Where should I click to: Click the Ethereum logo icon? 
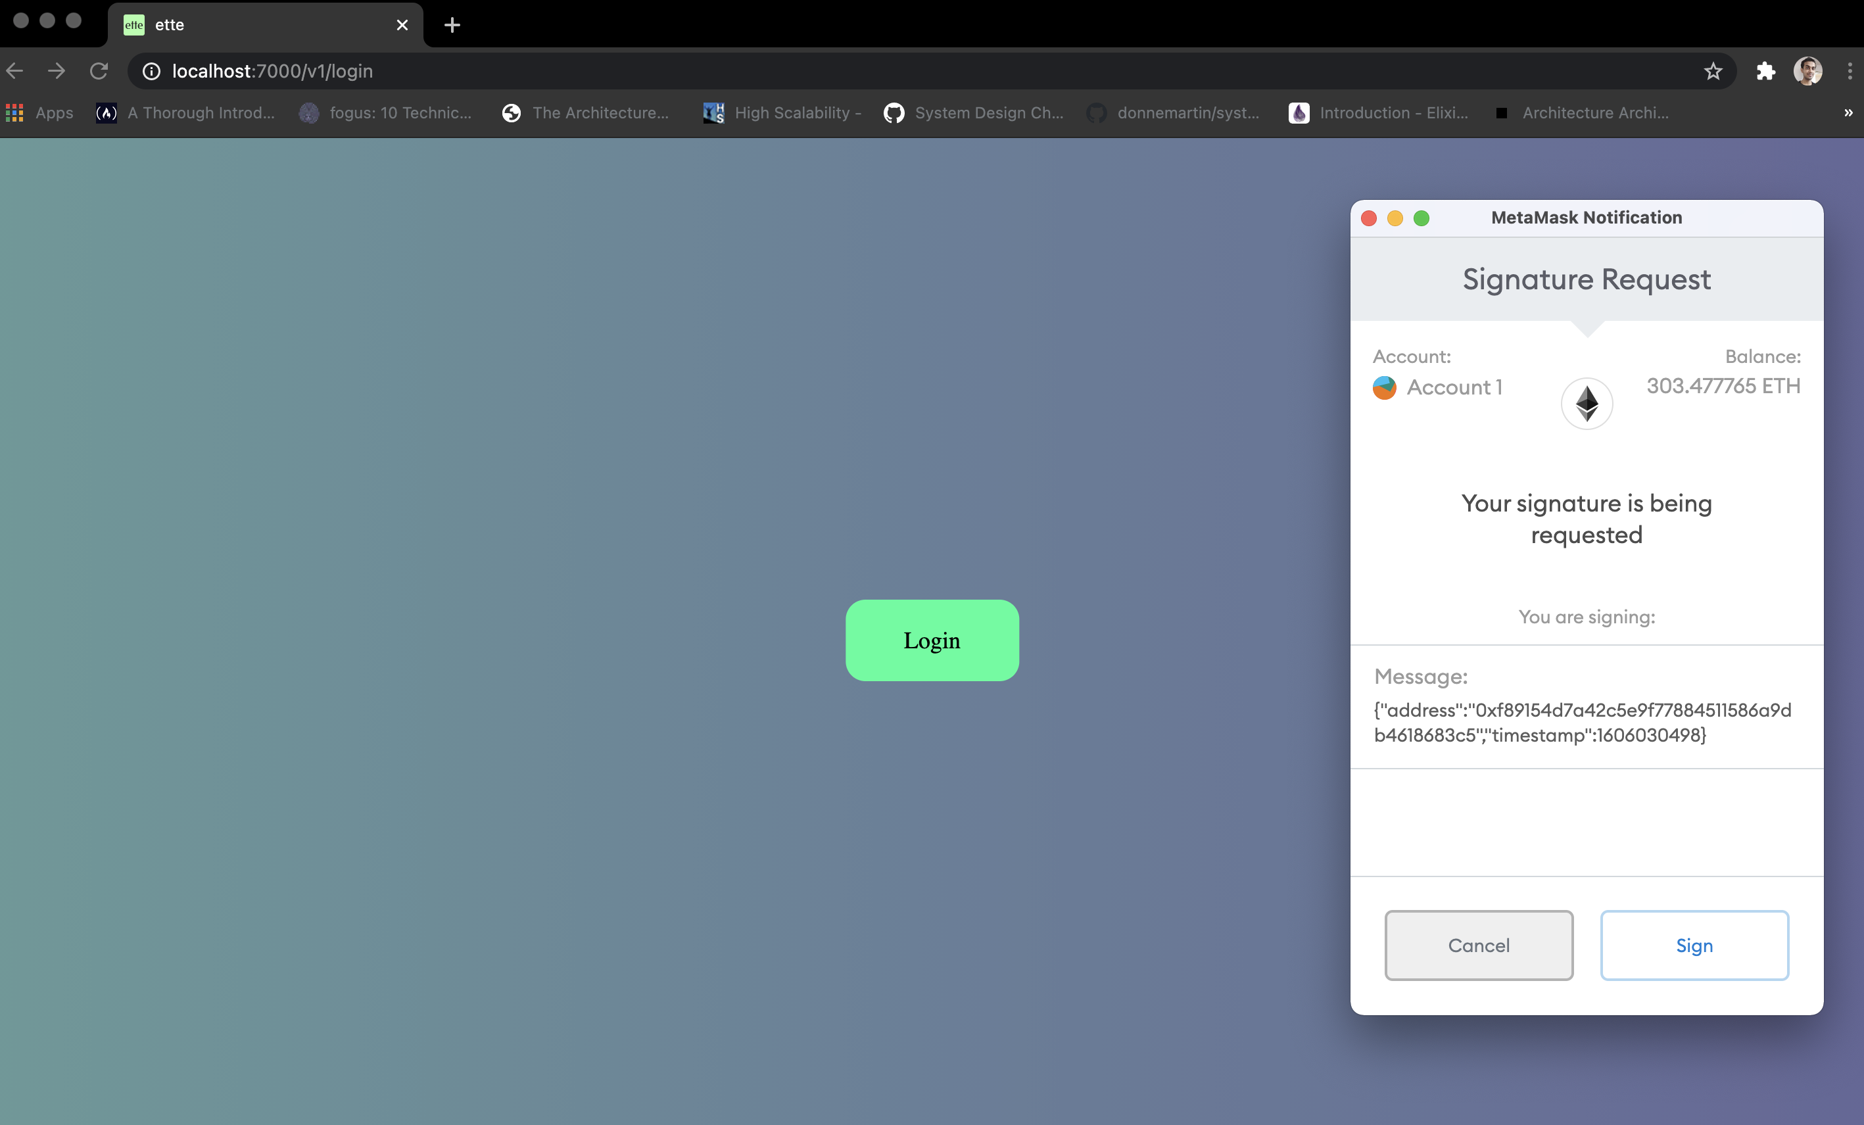click(1587, 403)
